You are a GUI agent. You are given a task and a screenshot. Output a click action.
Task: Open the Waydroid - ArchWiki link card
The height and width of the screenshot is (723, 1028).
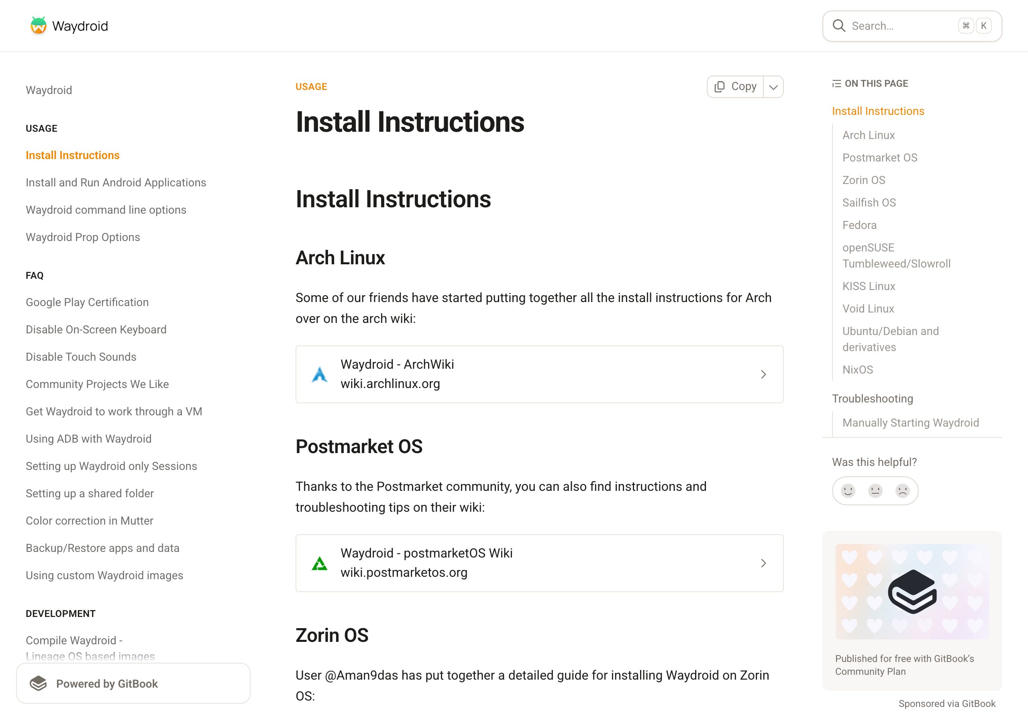tap(540, 374)
